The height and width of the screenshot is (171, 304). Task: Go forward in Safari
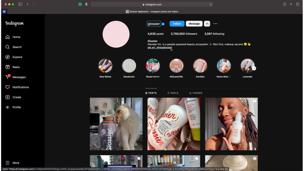pyautogui.click(x=34, y=4)
